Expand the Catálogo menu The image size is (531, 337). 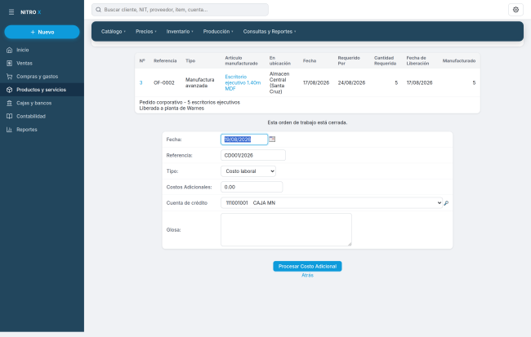(x=113, y=32)
